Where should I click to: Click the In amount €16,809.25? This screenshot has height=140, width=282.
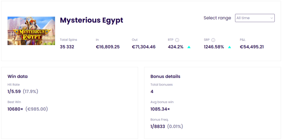pyautogui.click(x=108, y=47)
